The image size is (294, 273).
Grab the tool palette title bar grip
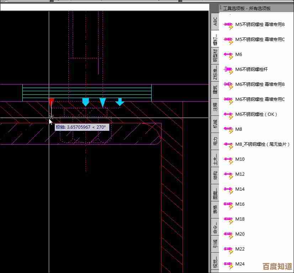(221, 8)
